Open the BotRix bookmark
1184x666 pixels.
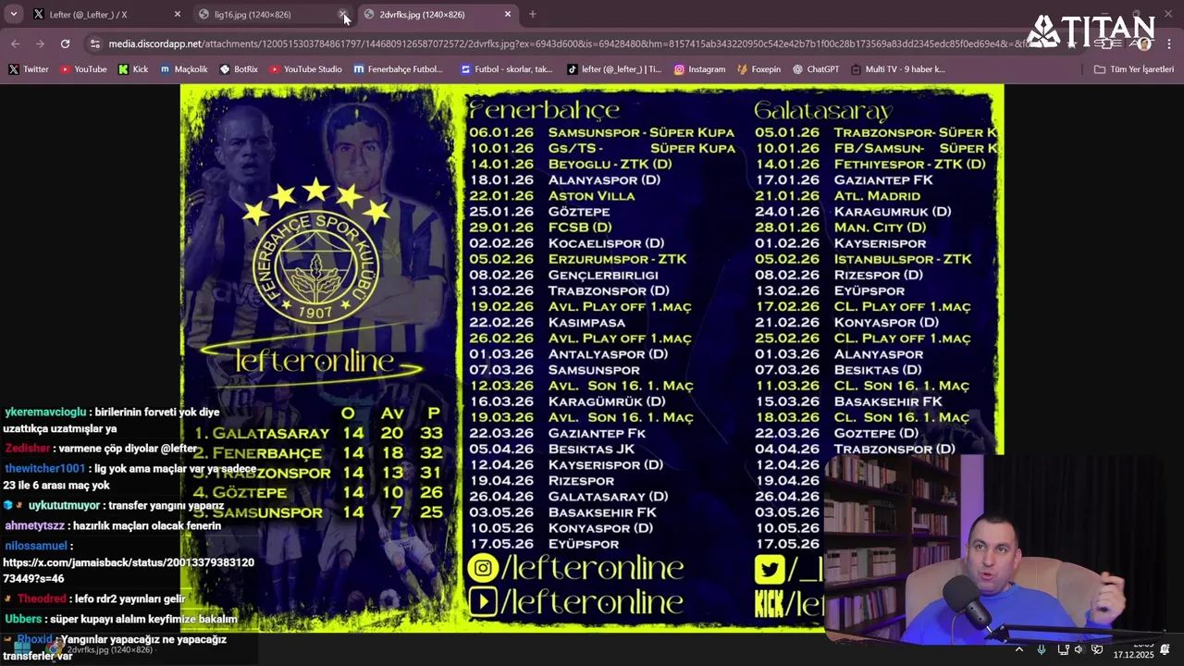click(x=239, y=69)
